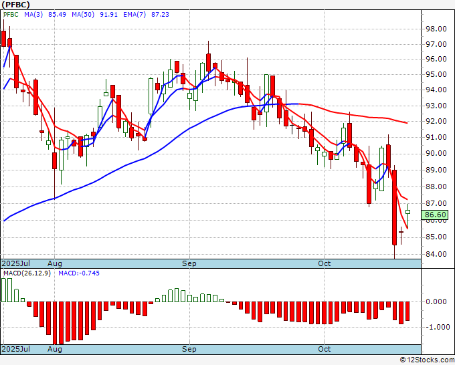Click the MA(50) legend label

coord(83,15)
